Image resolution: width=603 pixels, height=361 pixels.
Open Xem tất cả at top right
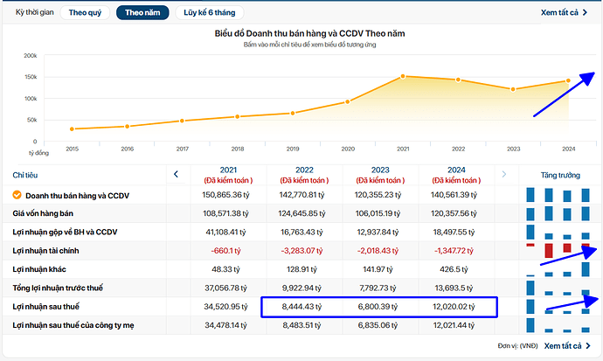coord(565,14)
